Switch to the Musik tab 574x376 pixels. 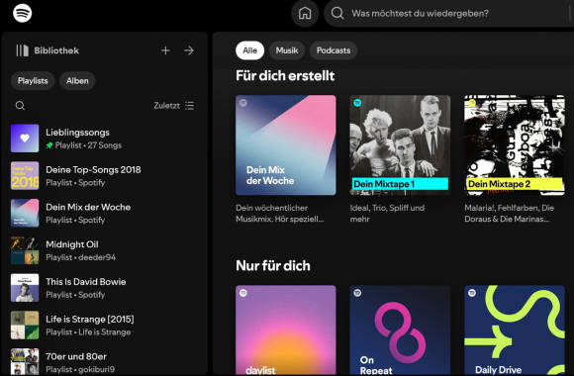287,50
